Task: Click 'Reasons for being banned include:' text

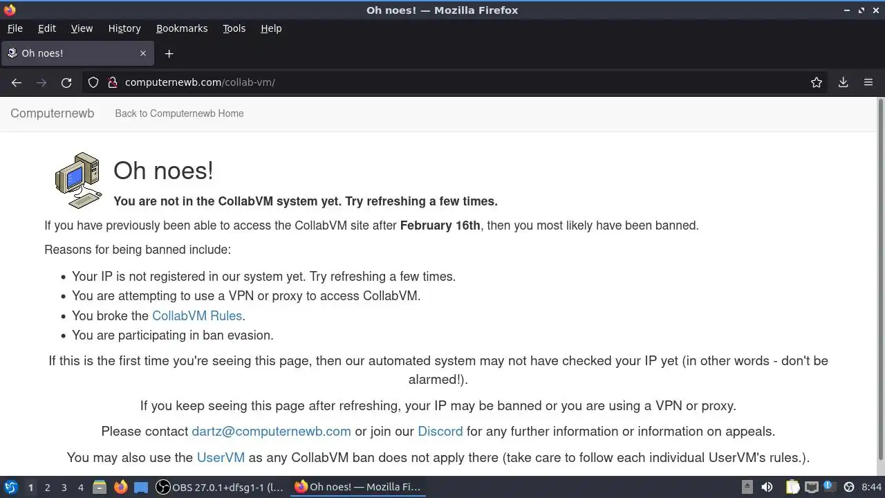Action: (138, 250)
